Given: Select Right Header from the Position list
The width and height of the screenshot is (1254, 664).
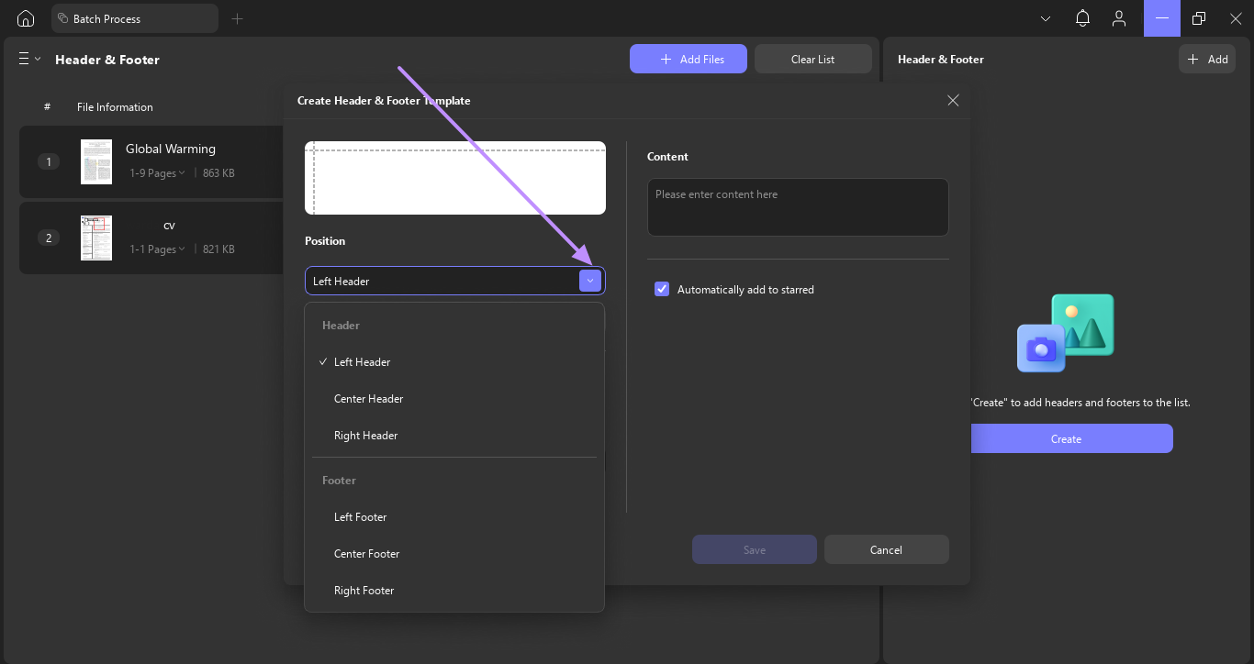Looking at the screenshot, I should click(x=365, y=435).
